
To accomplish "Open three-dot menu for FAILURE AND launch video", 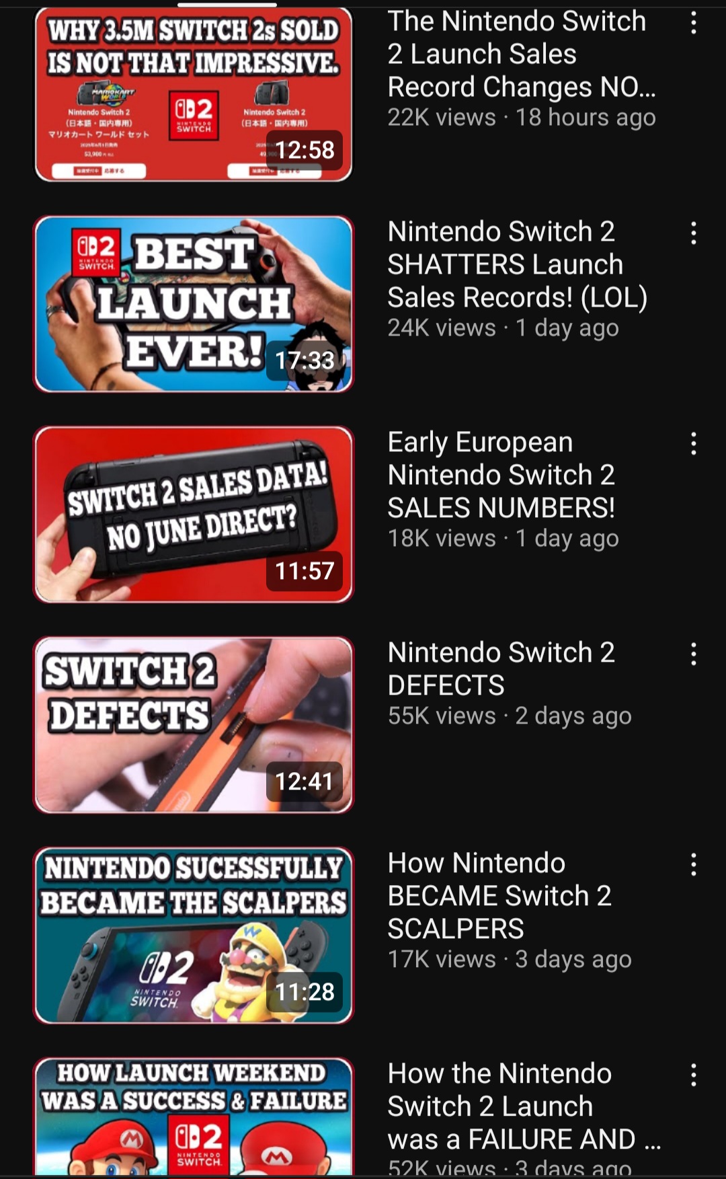I will [x=693, y=1075].
